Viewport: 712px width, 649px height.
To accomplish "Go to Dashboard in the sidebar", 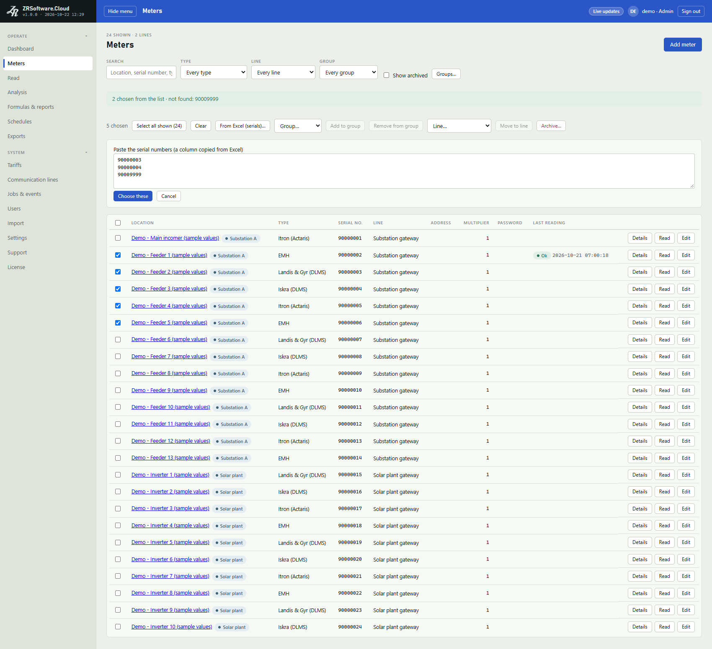I will click(48, 49).
